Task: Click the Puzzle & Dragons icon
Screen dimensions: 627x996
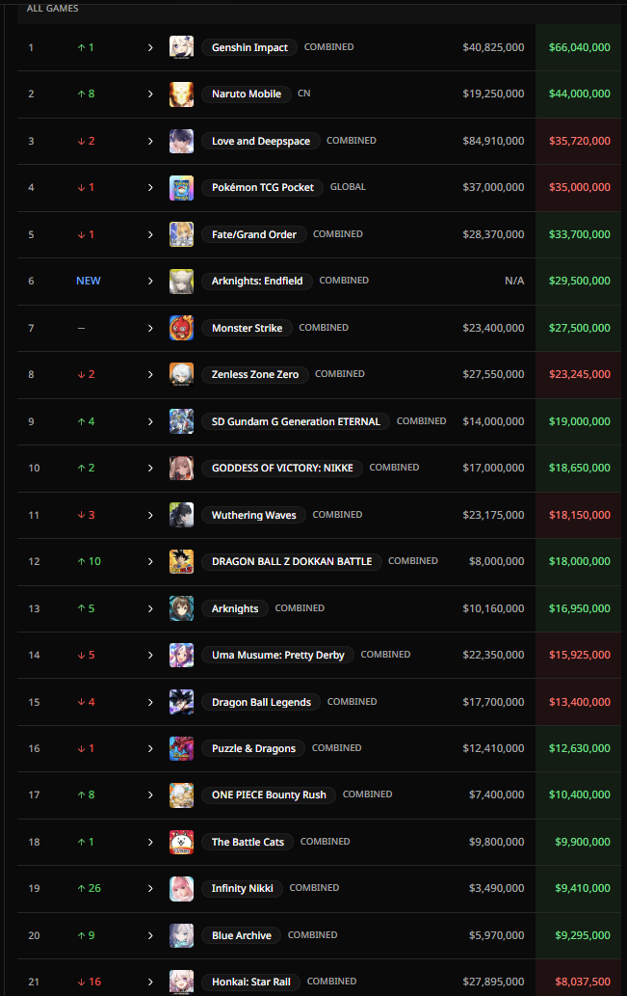Action: pos(181,748)
